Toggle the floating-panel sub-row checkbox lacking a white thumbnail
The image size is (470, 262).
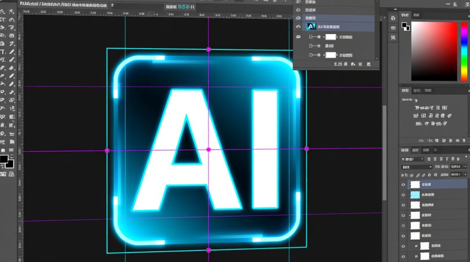point(311,46)
